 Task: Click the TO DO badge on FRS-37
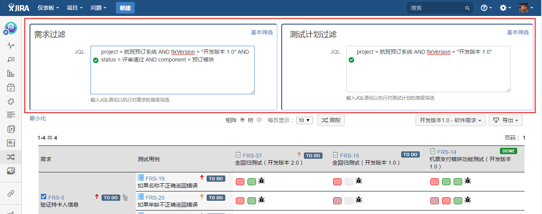[x=313, y=156]
